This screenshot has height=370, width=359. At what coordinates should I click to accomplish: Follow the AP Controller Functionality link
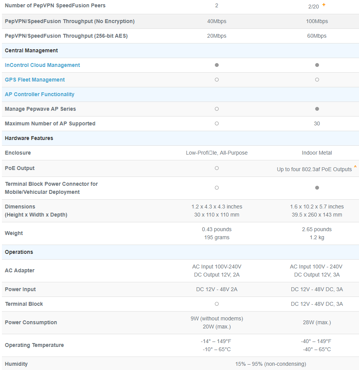point(40,94)
